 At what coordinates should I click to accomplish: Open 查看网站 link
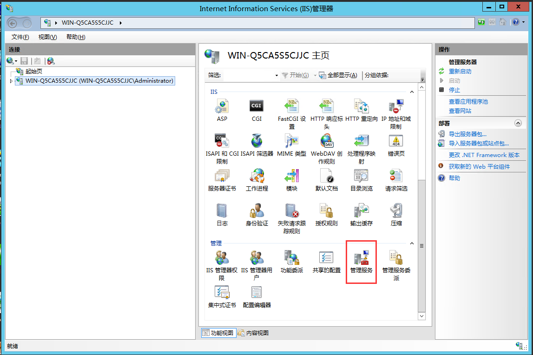pos(460,111)
